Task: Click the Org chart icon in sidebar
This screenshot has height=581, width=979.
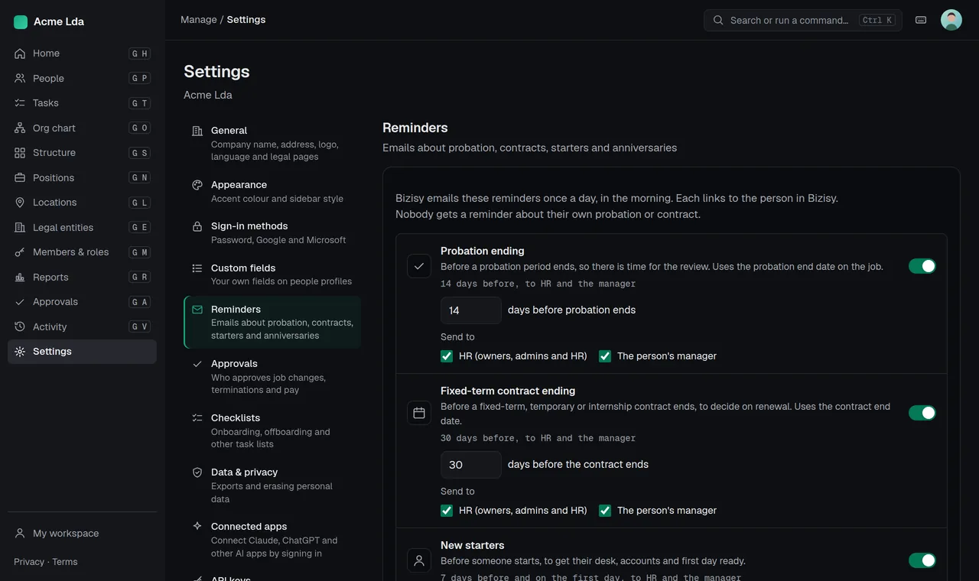Action: pyautogui.click(x=20, y=128)
